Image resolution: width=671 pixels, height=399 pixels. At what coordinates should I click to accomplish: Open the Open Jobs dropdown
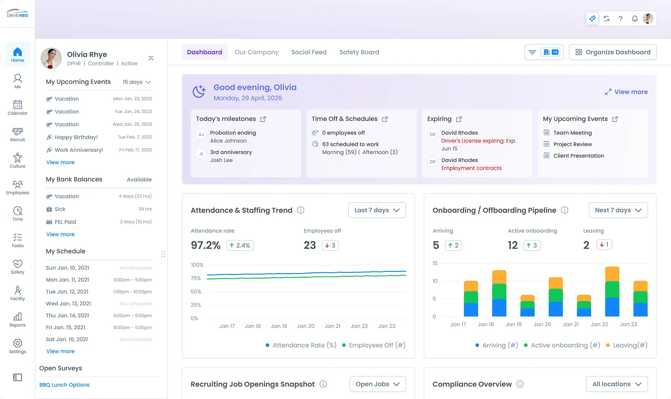(x=377, y=384)
